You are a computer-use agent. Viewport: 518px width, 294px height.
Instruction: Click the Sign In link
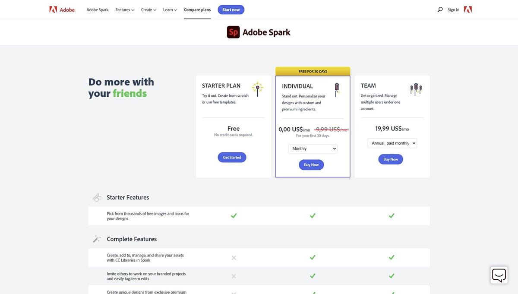pyautogui.click(x=453, y=9)
